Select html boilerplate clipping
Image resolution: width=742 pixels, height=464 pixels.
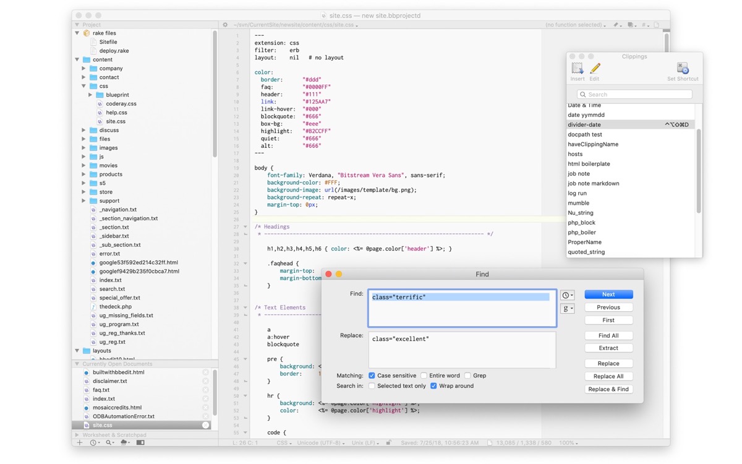click(589, 164)
